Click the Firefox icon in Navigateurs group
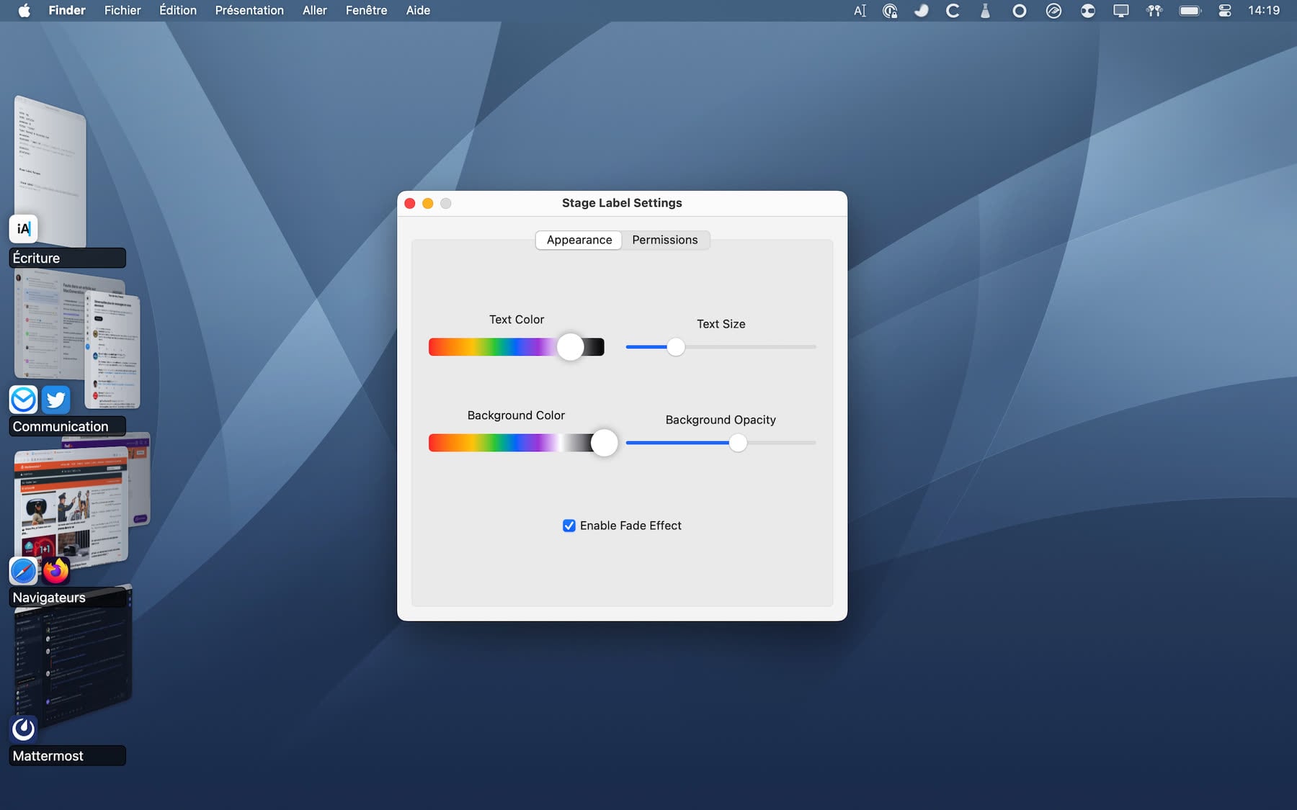 coord(55,571)
